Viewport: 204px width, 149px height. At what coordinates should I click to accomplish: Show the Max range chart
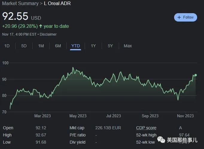click(x=128, y=46)
